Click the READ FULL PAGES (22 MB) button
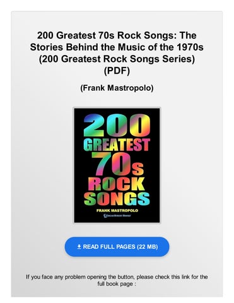The image size is (234, 303). (117, 247)
